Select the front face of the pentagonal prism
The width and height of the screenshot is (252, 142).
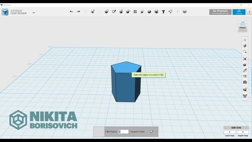tap(125, 87)
